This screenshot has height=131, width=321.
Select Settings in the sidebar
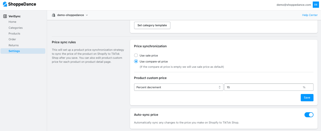pos(14,51)
